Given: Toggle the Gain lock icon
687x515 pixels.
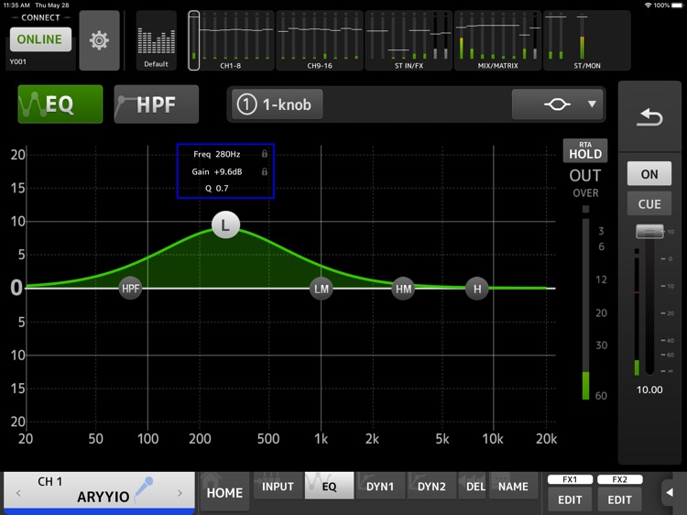Looking at the screenshot, I should pos(264,171).
